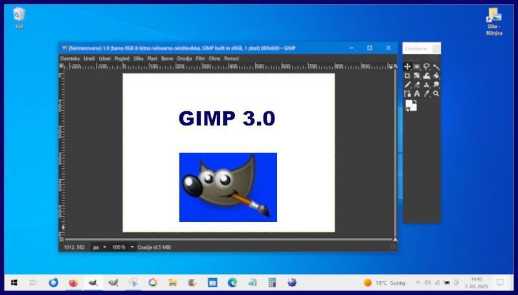Open the Windows Start menu

(x=14, y=283)
